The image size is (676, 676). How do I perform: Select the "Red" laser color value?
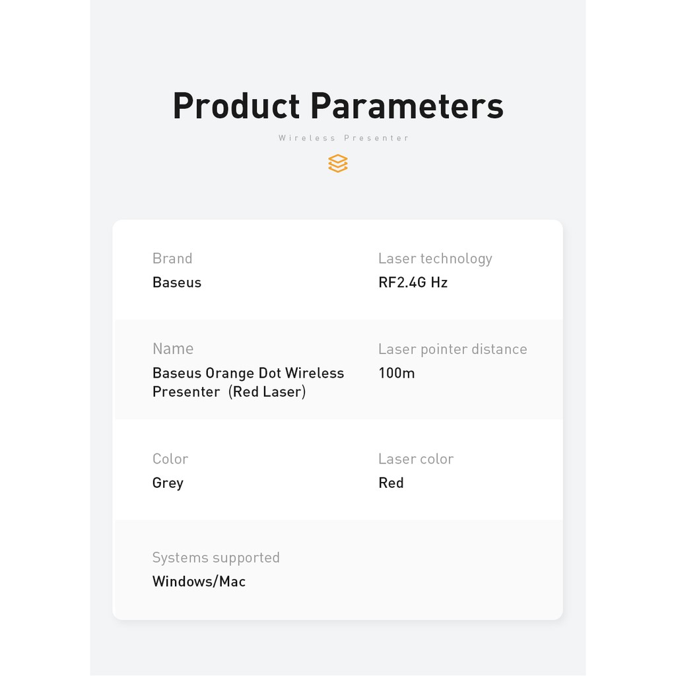point(391,483)
